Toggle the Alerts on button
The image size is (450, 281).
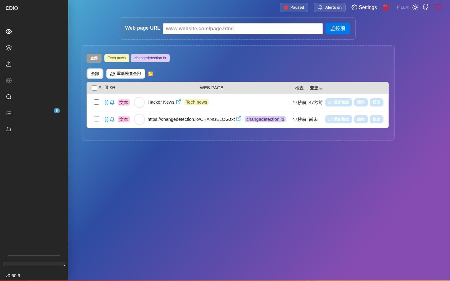point(330,7)
